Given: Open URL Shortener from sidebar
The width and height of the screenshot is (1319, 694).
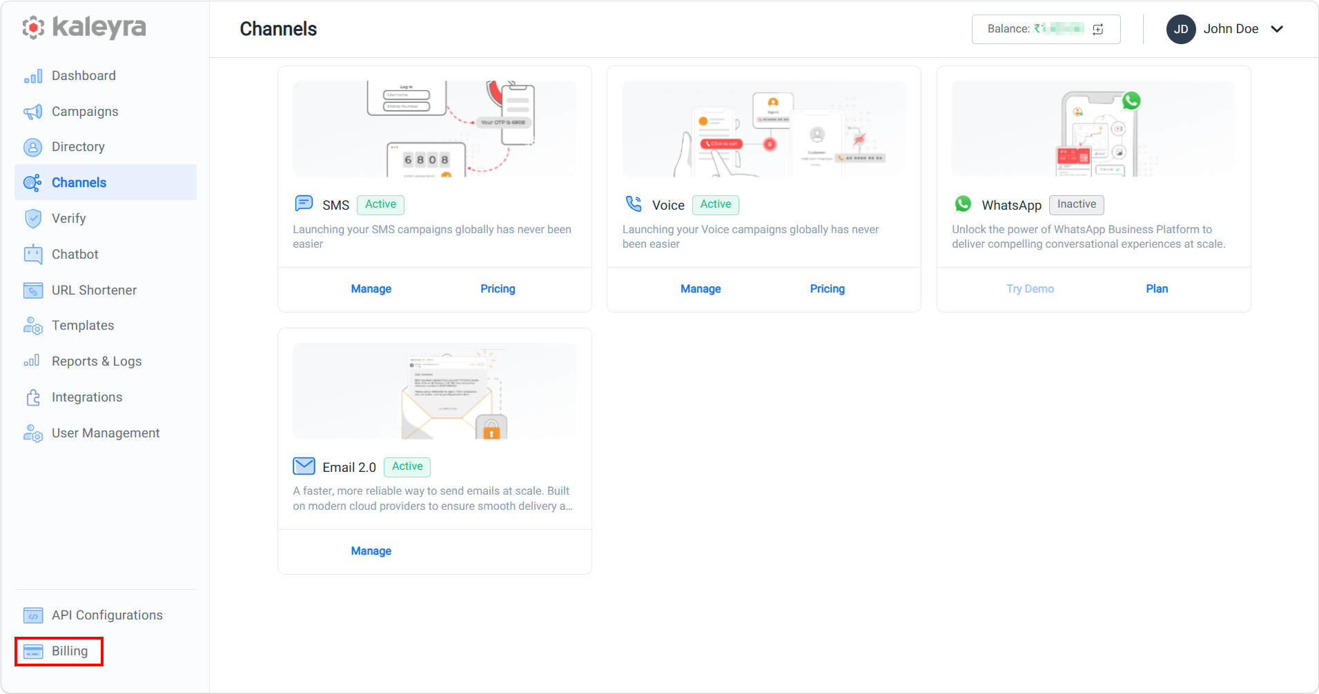Looking at the screenshot, I should tap(106, 290).
